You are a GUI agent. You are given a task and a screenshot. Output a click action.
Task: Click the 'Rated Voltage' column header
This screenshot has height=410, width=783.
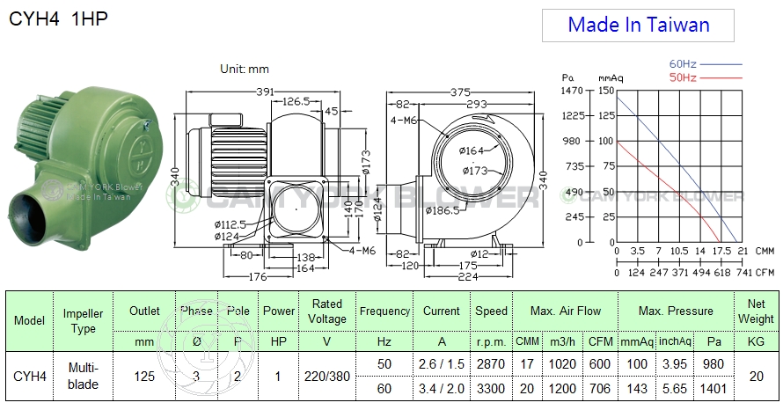click(326, 311)
